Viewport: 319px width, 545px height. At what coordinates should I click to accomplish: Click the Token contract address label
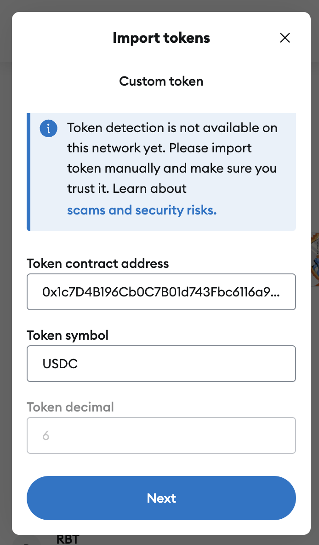(98, 263)
